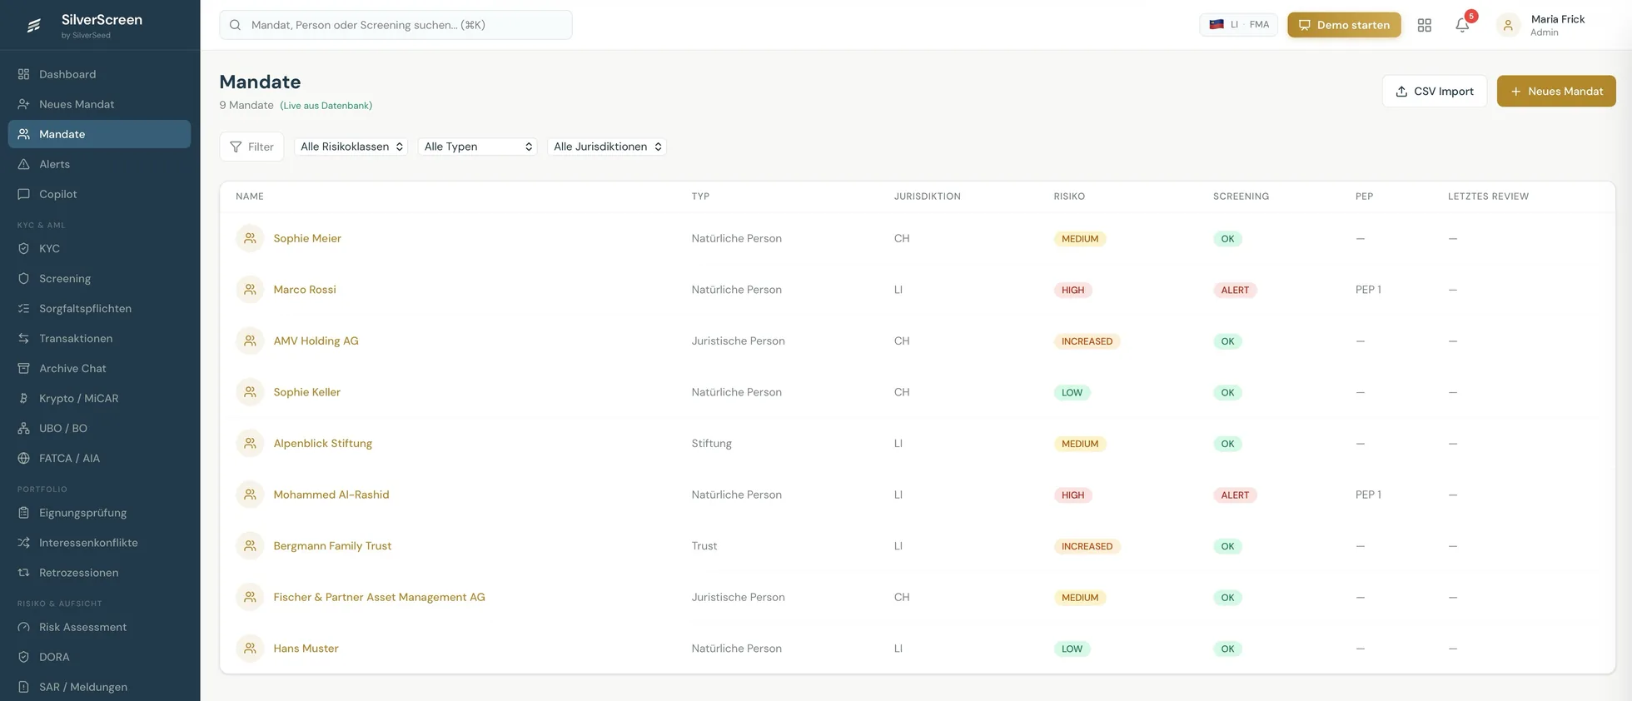The height and width of the screenshot is (701, 1632).
Task: Click the avatar icon next to Sophie Keller
Action: click(250, 392)
